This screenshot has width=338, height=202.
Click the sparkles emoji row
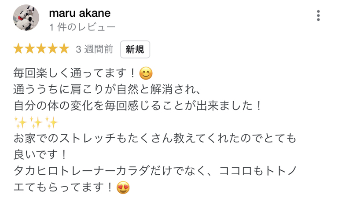point(36,121)
